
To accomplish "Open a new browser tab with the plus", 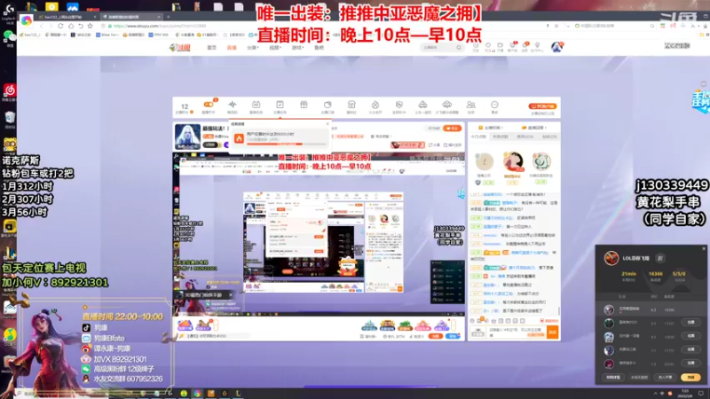I will [x=168, y=17].
